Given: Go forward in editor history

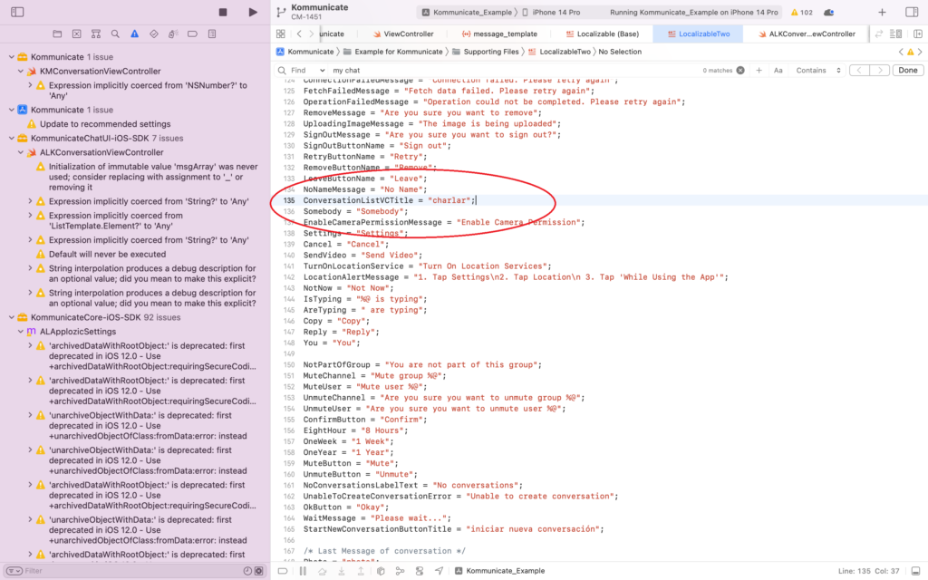Looking at the screenshot, I should point(312,34).
